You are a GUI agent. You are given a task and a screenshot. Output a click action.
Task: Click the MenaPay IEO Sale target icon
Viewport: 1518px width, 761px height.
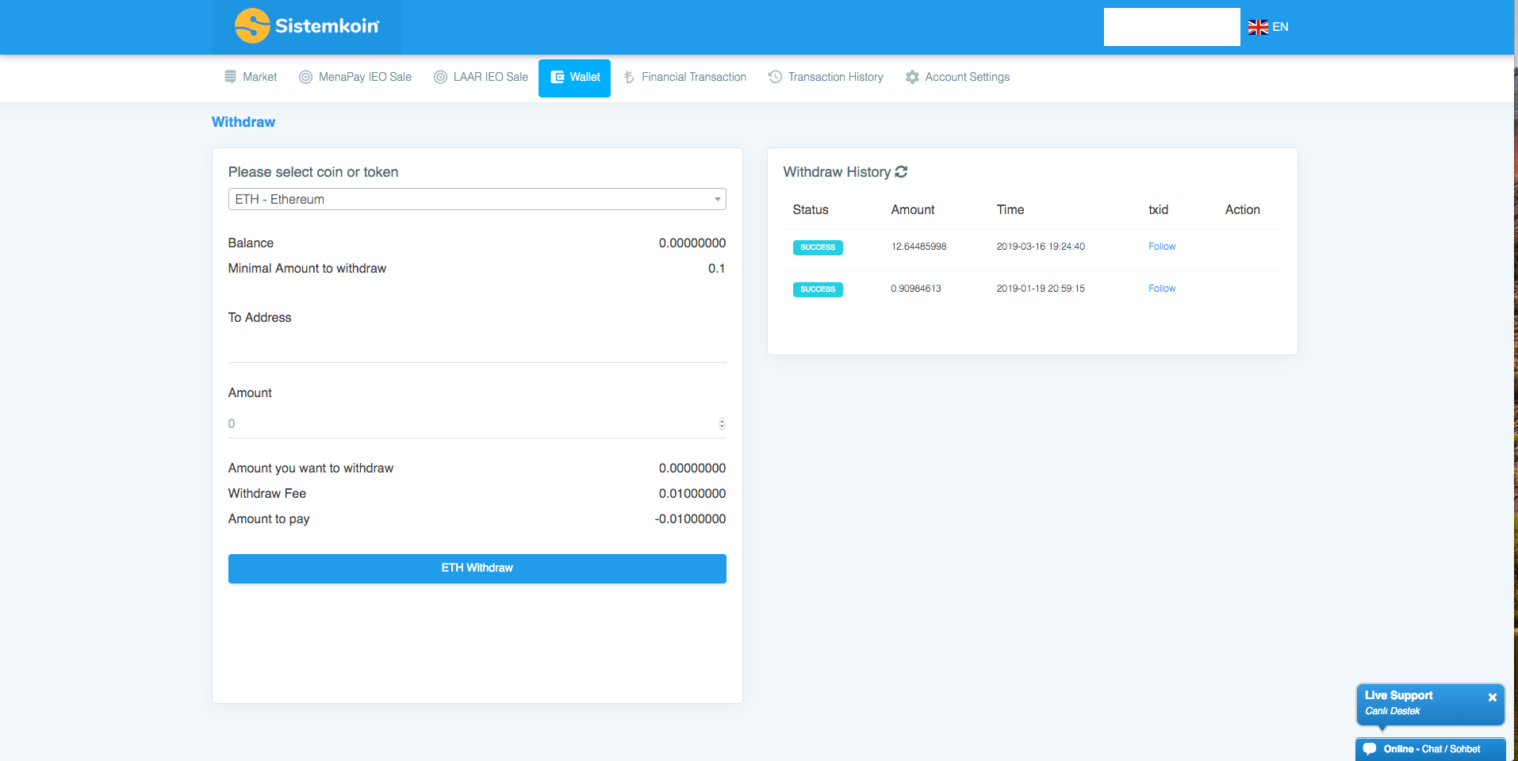pyautogui.click(x=305, y=77)
